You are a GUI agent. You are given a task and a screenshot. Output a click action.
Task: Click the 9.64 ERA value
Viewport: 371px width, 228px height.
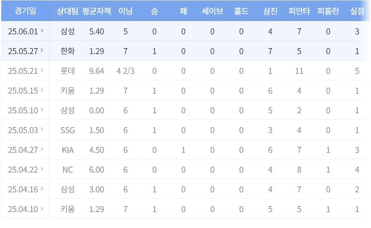(97, 71)
